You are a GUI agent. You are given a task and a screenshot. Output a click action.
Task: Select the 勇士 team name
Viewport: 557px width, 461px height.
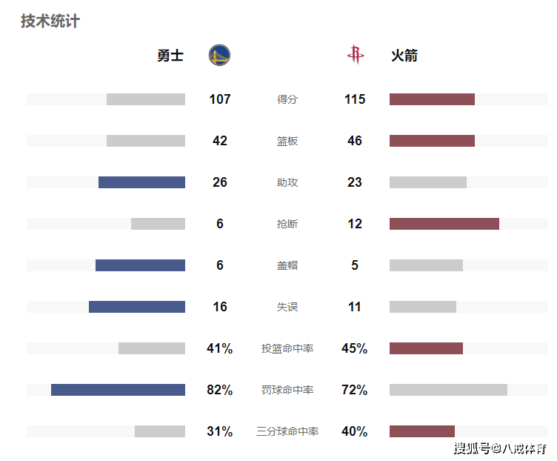pyautogui.click(x=170, y=56)
